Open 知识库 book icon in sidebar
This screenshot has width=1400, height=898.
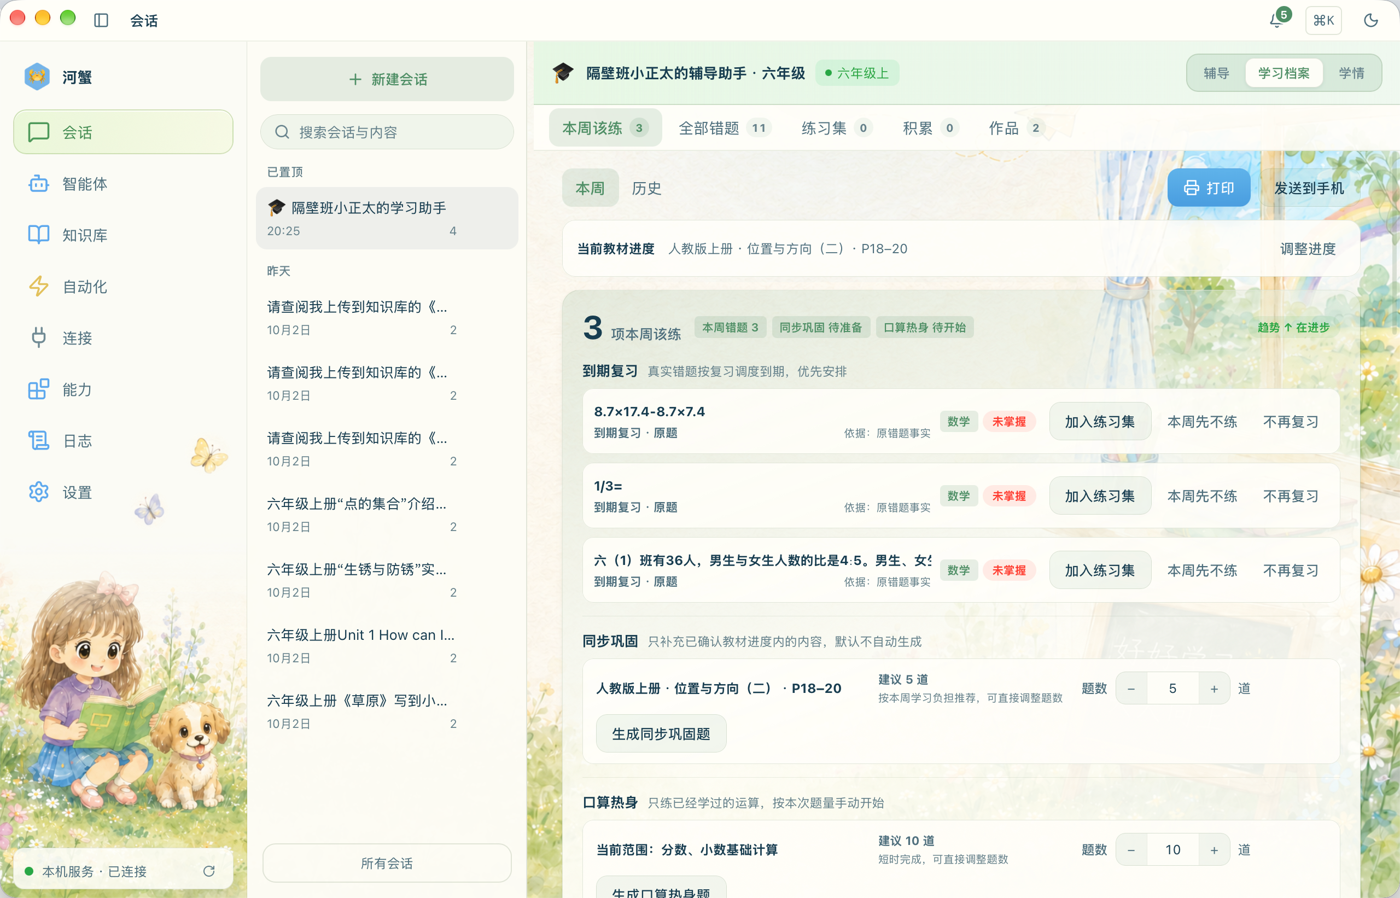click(38, 235)
